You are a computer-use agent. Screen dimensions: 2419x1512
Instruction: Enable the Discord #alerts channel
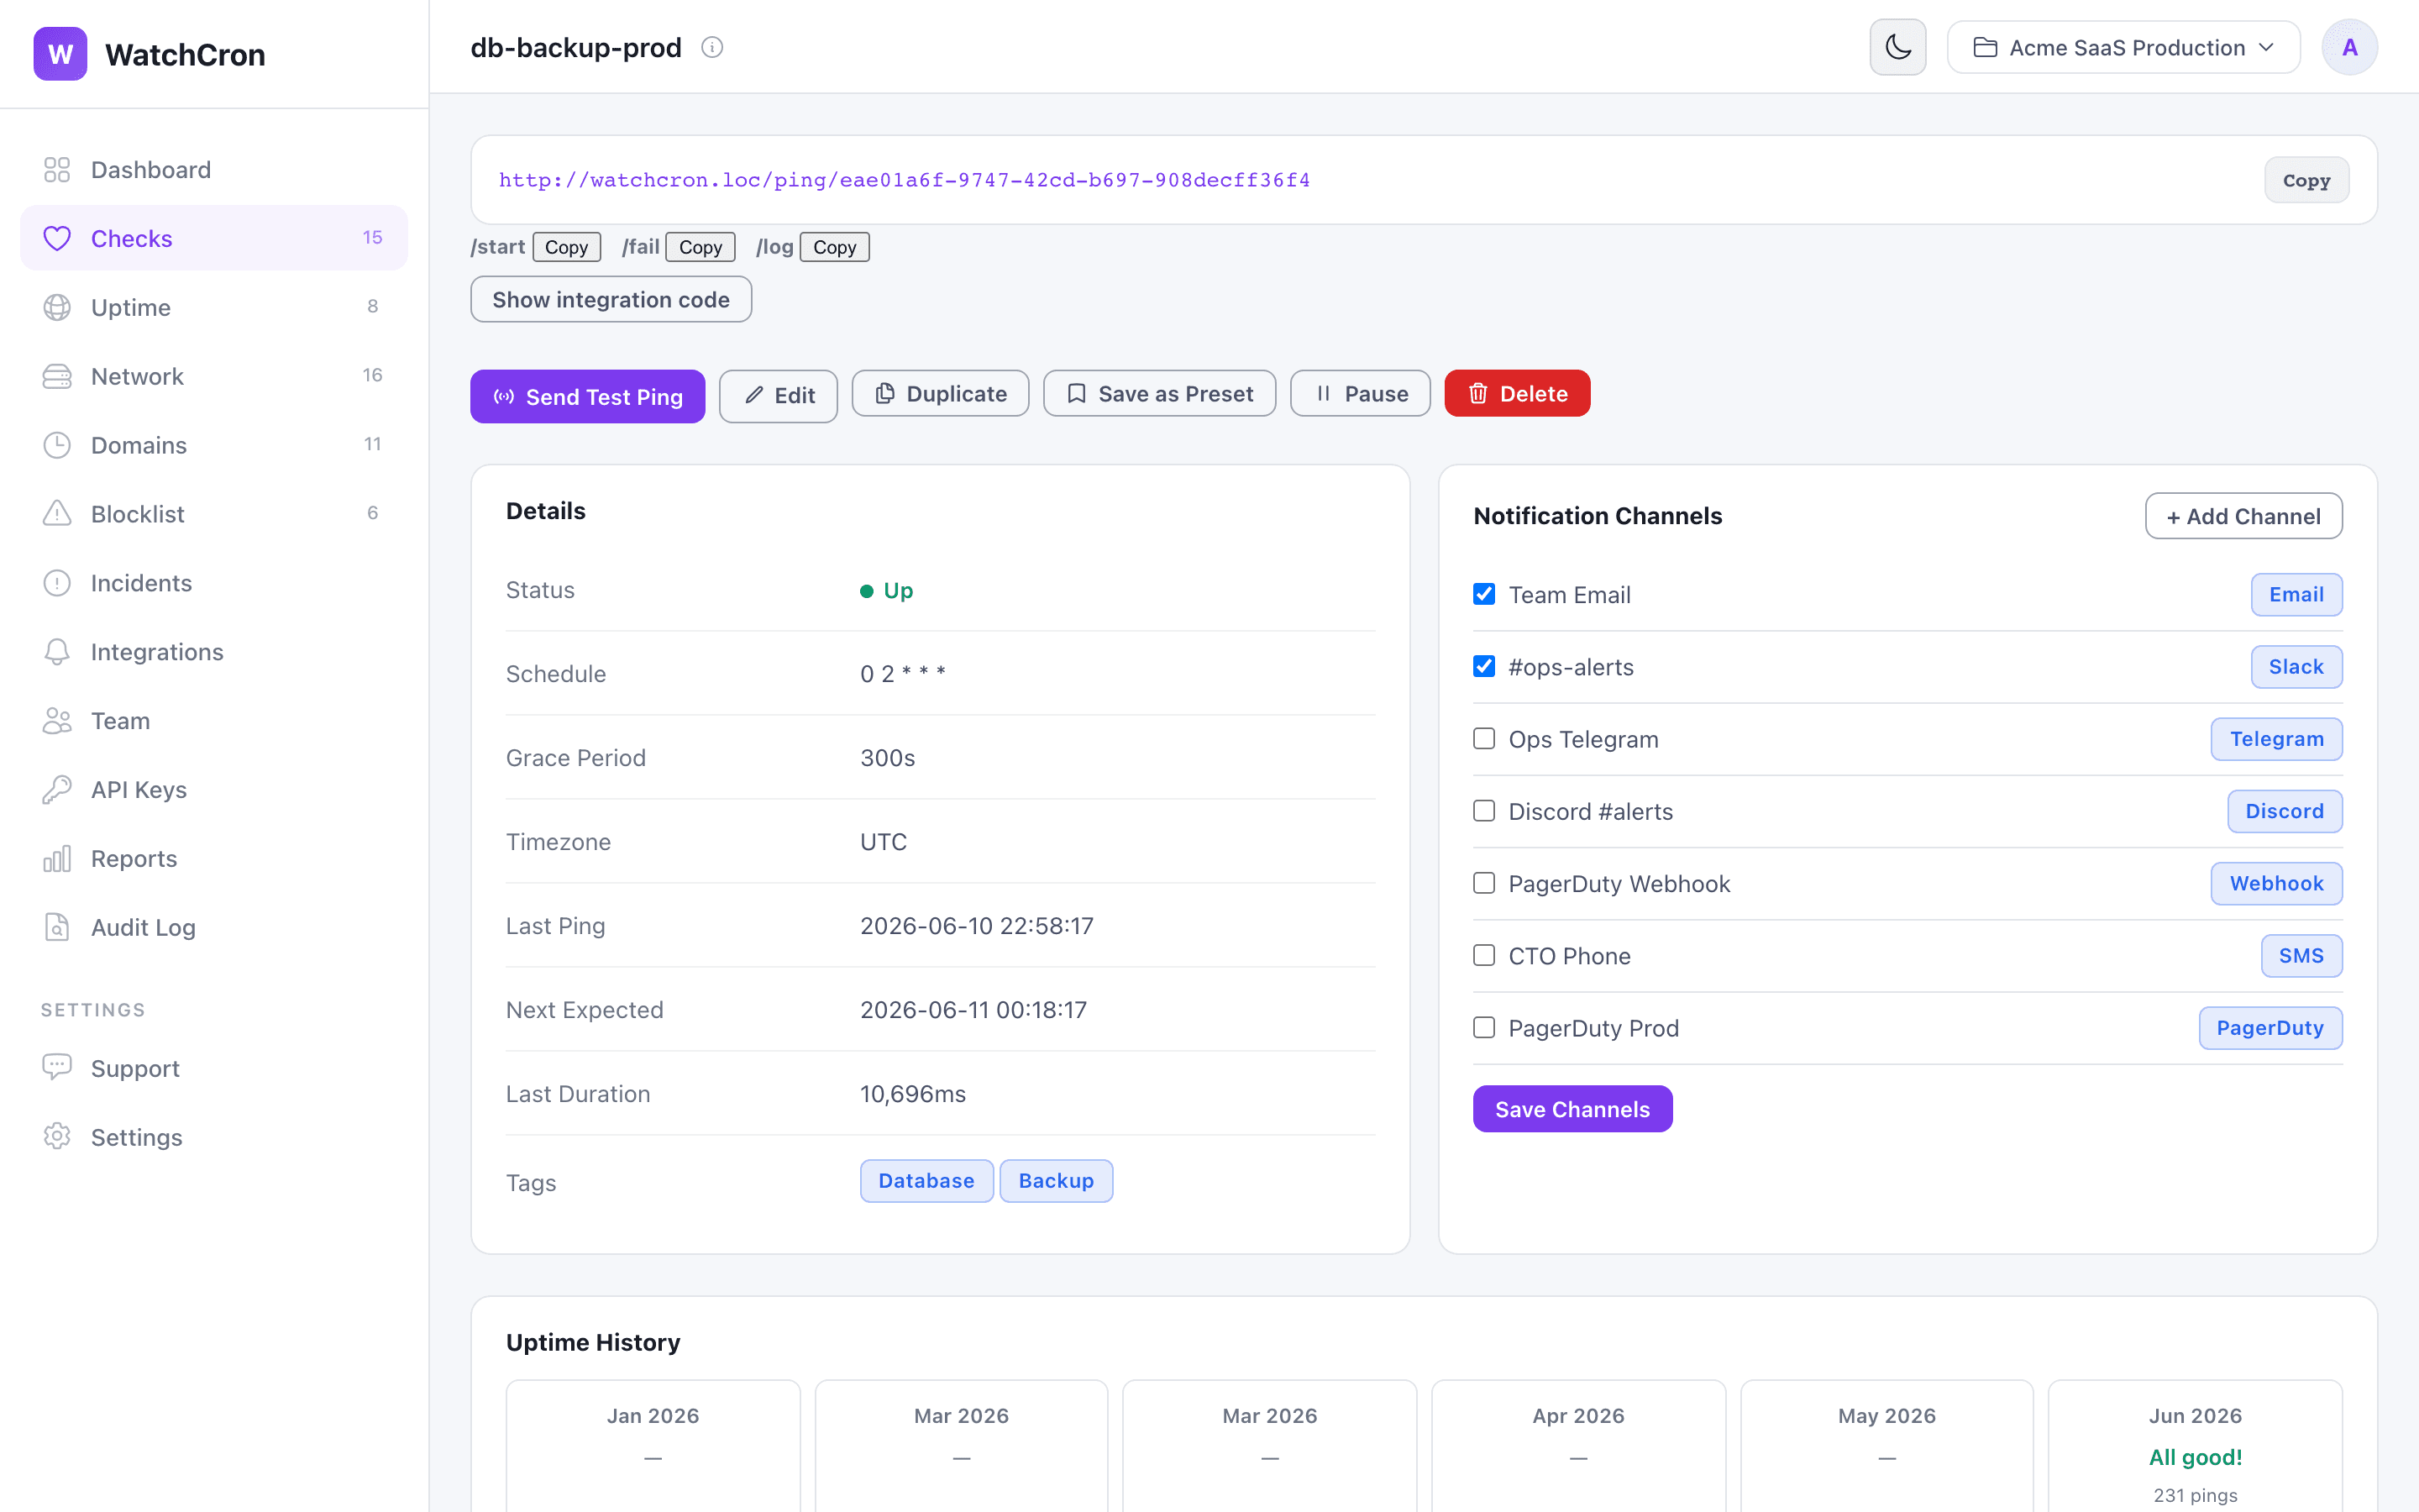pos(1484,810)
